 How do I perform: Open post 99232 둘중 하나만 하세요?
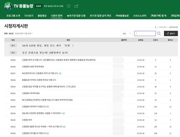[x=42, y=127]
